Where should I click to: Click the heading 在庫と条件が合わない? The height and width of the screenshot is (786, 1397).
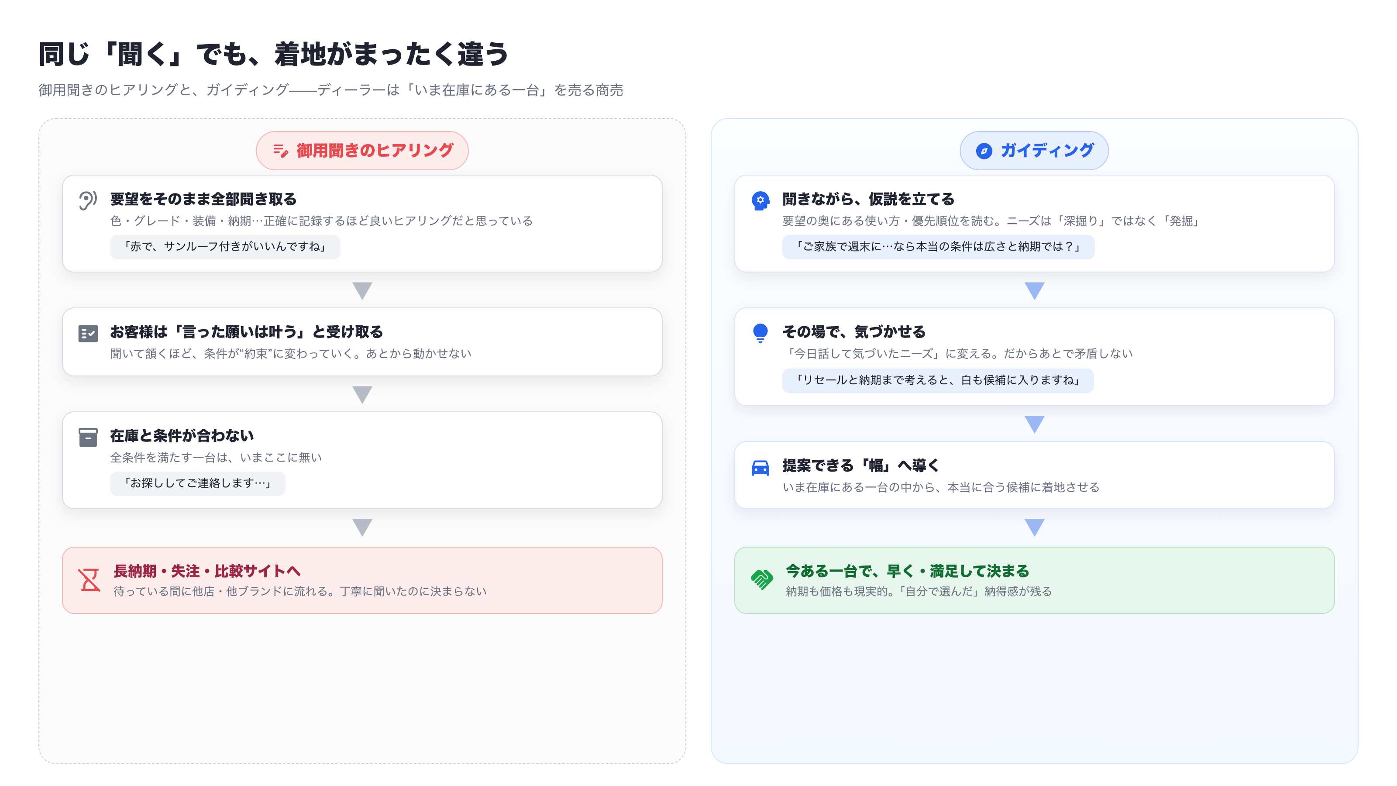point(182,436)
